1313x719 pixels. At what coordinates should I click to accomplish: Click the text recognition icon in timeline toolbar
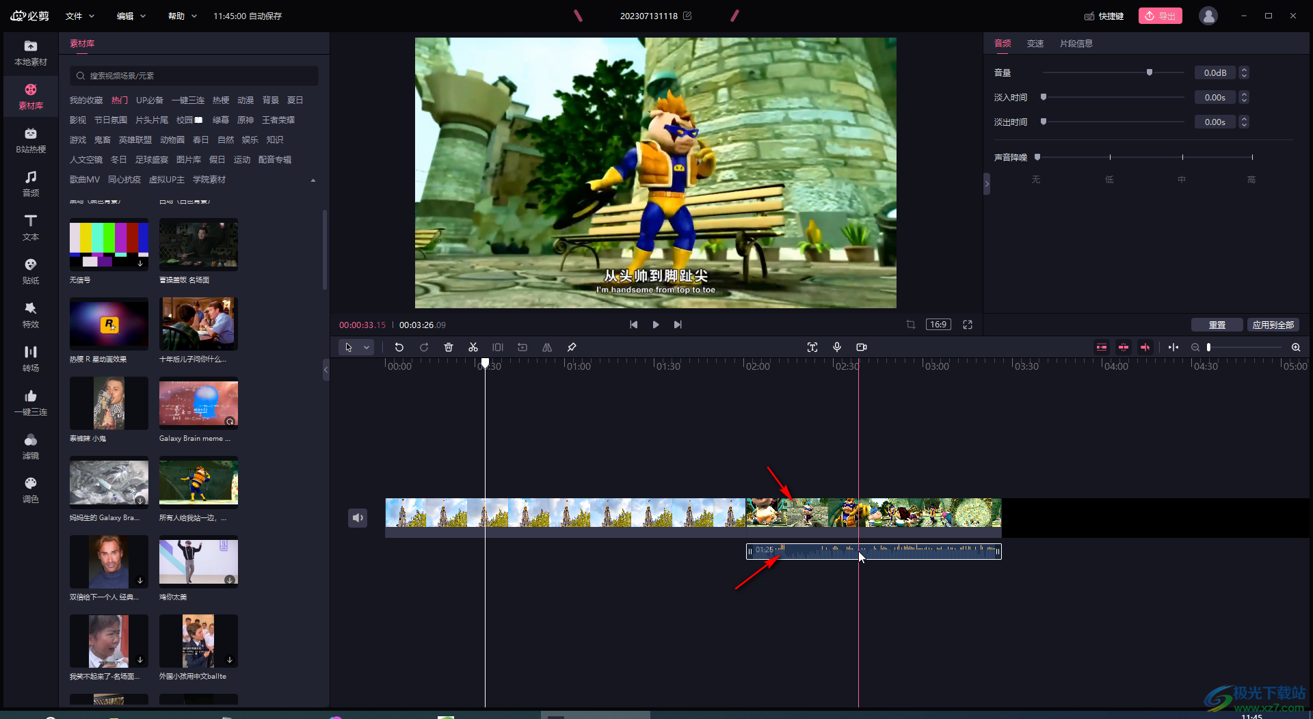(x=812, y=347)
